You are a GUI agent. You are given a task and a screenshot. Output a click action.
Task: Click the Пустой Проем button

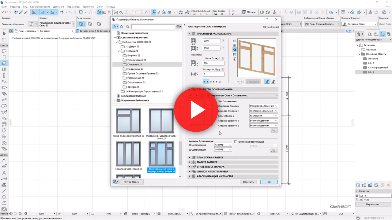click(131, 182)
